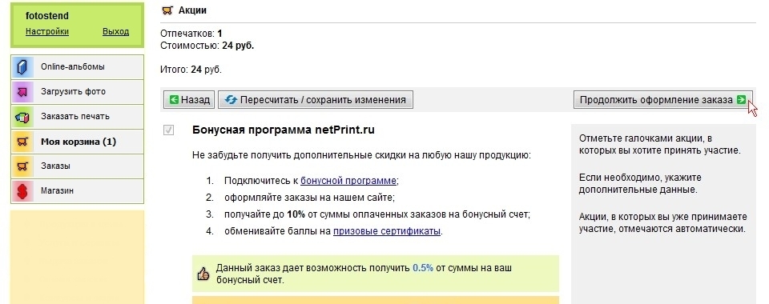Open the бонусной программе link
This screenshot has height=304, width=769.
(348, 181)
